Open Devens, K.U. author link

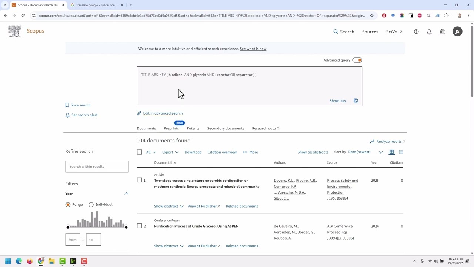[x=284, y=181]
